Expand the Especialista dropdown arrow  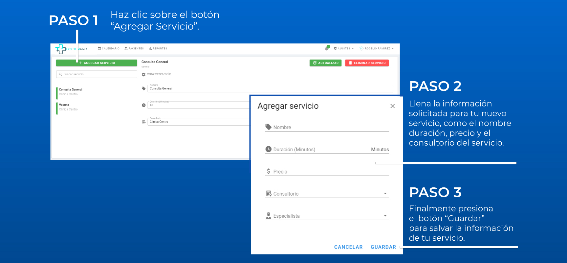[x=385, y=216]
